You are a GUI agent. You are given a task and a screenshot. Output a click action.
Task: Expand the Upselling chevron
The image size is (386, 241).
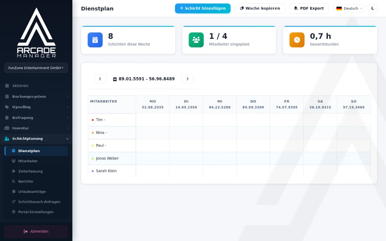point(67,107)
